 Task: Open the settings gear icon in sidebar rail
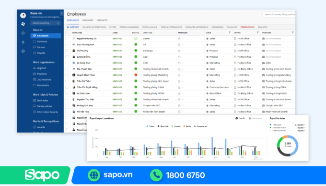click(23, 33)
